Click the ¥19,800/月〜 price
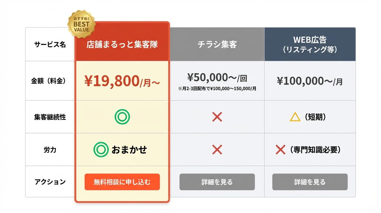This screenshot has height=213, width=381. [122, 81]
